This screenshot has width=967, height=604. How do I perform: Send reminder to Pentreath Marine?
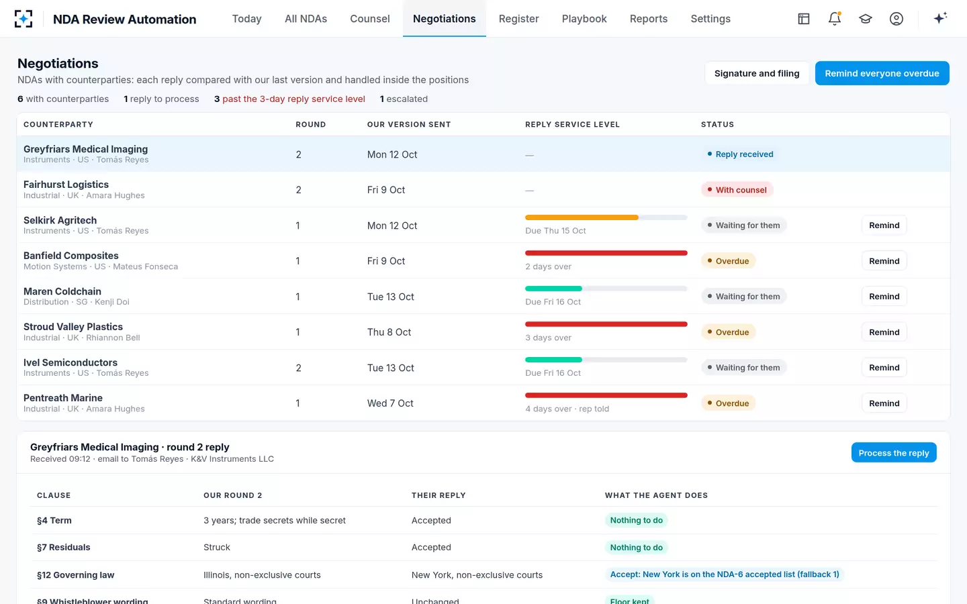pos(884,403)
